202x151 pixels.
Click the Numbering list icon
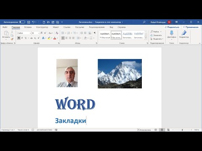[69, 33]
